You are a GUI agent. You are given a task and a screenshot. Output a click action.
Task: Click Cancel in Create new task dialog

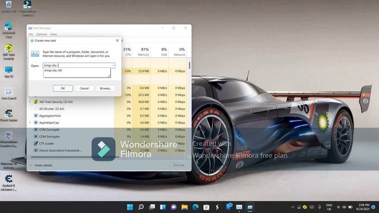84,88
